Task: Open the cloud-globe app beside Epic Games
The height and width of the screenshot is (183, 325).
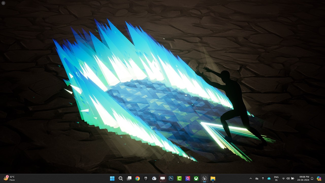Action: pos(154,178)
